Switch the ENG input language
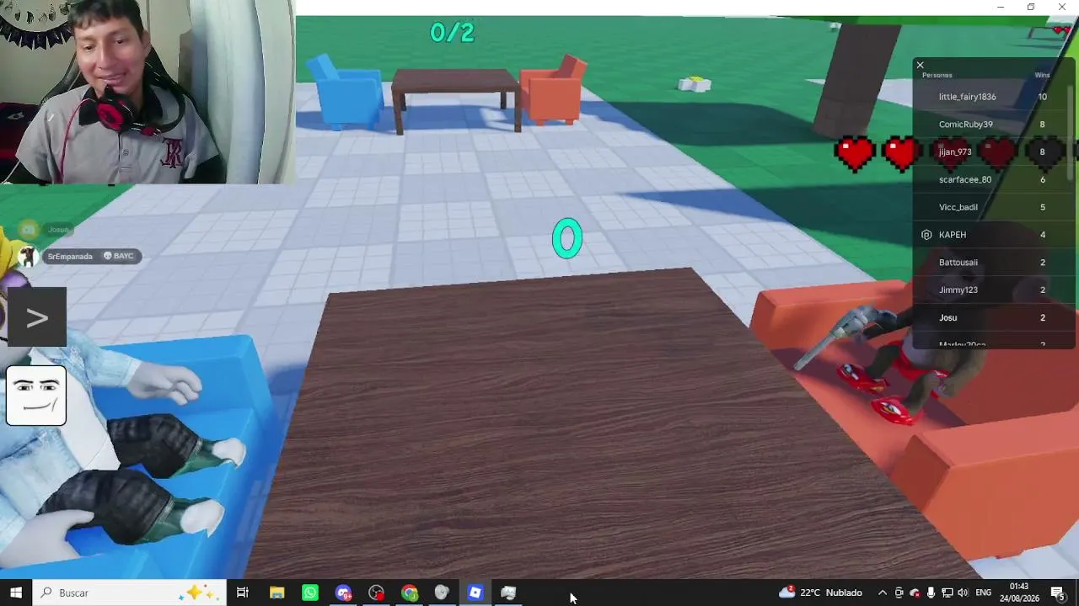 [x=983, y=593]
